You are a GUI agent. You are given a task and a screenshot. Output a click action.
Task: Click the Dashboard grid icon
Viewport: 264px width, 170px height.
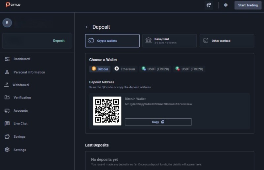(7, 59)
